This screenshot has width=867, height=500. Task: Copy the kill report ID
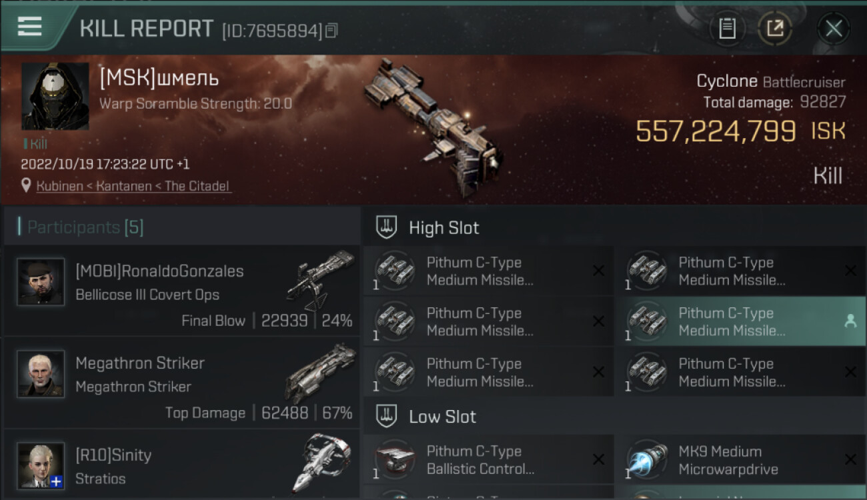(x=332, y=31)
